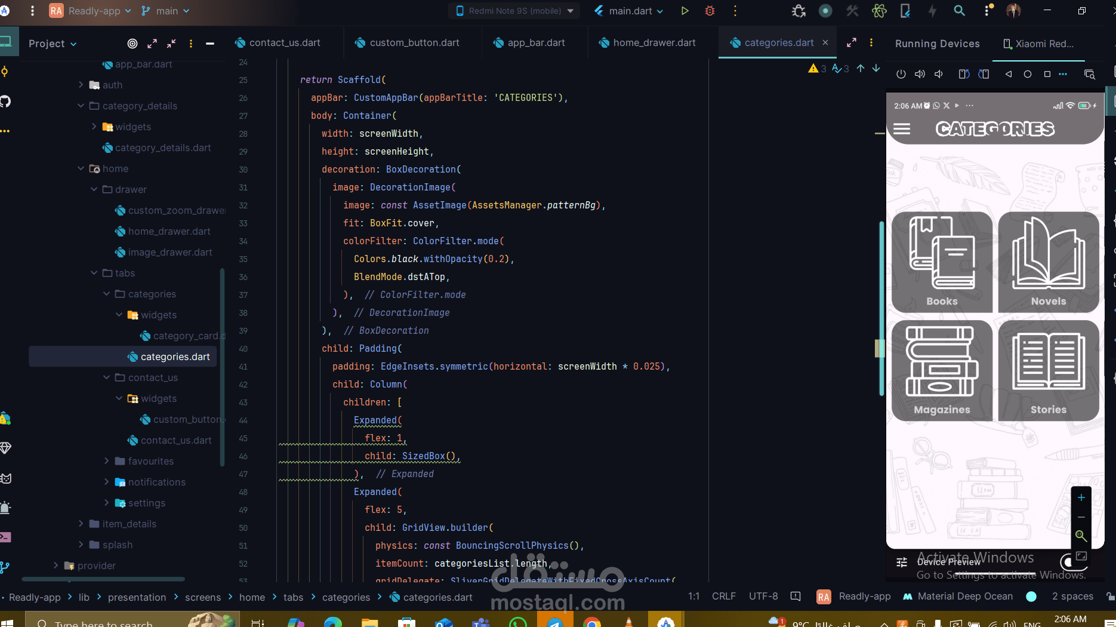Switch to home_drawer.dart tab
The image size is (1116, 627).
pyautogui.click(x=647, y=43)
